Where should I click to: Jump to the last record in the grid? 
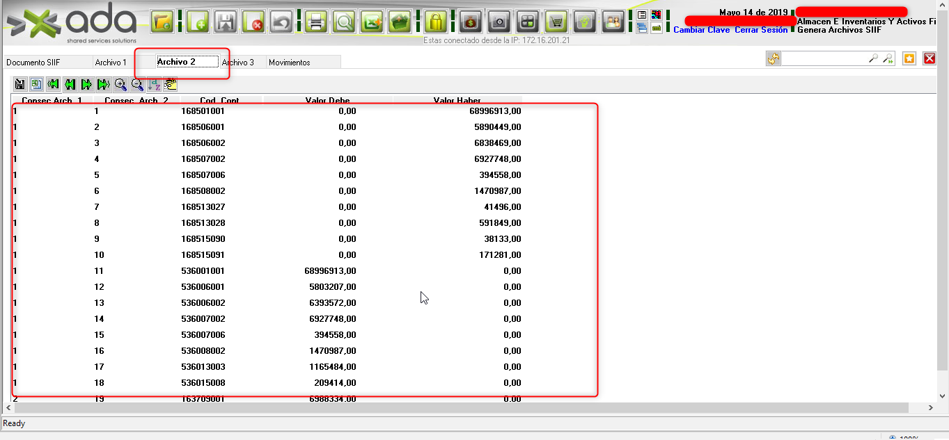[103, 85]
